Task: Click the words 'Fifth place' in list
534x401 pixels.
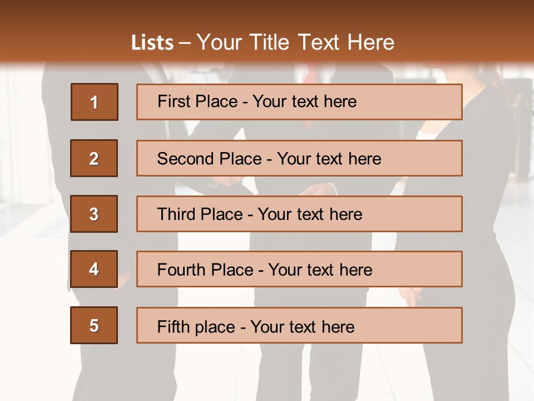Action: 196,326
